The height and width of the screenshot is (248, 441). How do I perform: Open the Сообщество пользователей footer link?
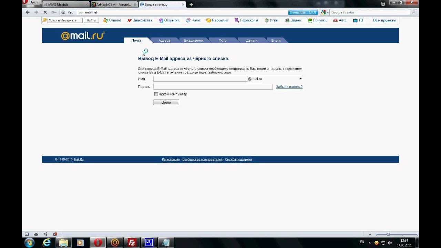pos(202,159)
